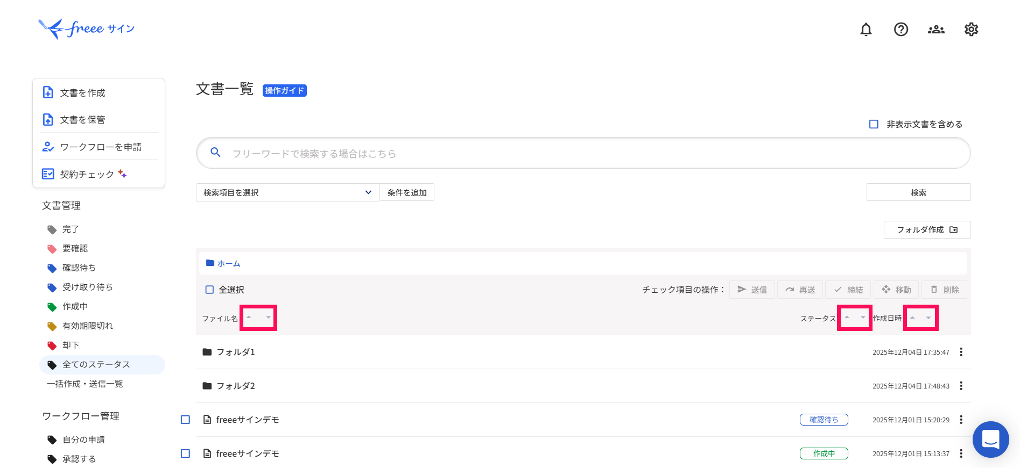Click the tag icon beside 受け取り待ち
1020x468 pixels.
(x=52, y=287)
